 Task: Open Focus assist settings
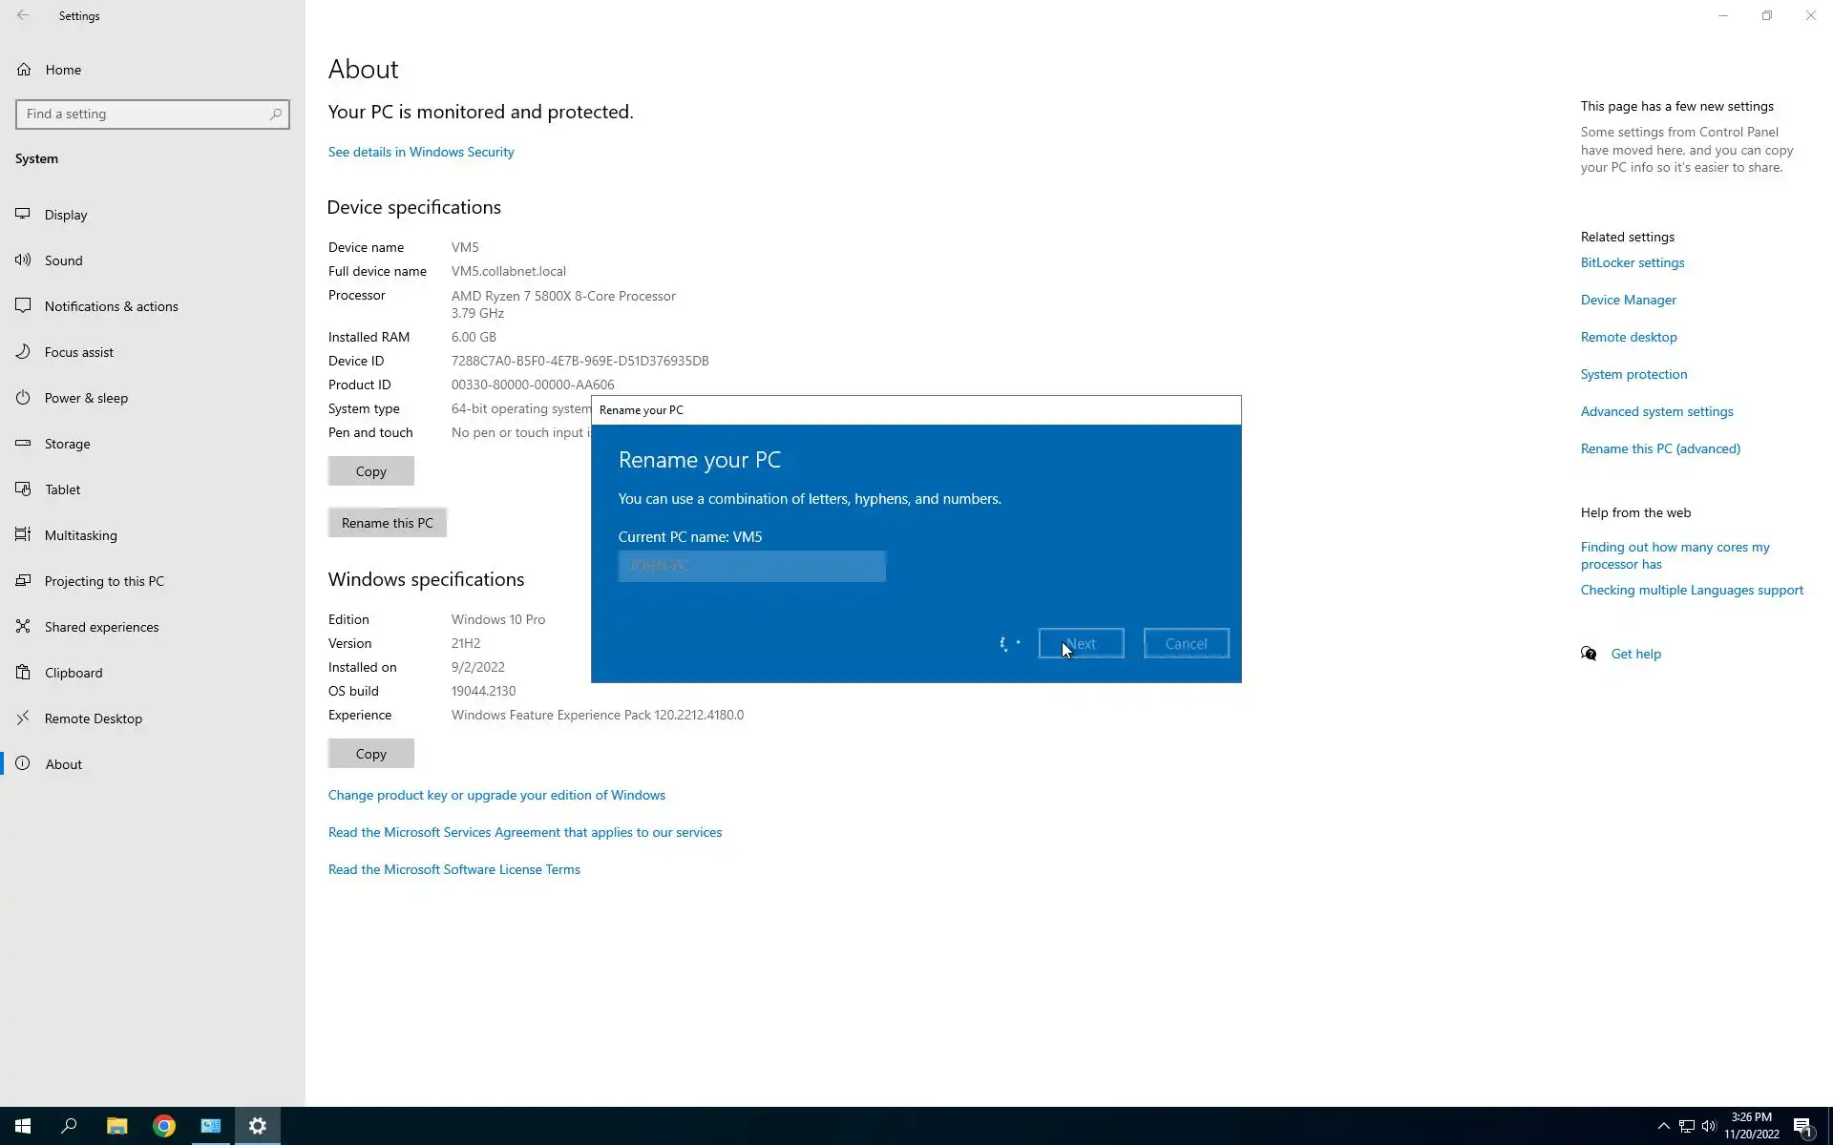[x=78, y=352]
